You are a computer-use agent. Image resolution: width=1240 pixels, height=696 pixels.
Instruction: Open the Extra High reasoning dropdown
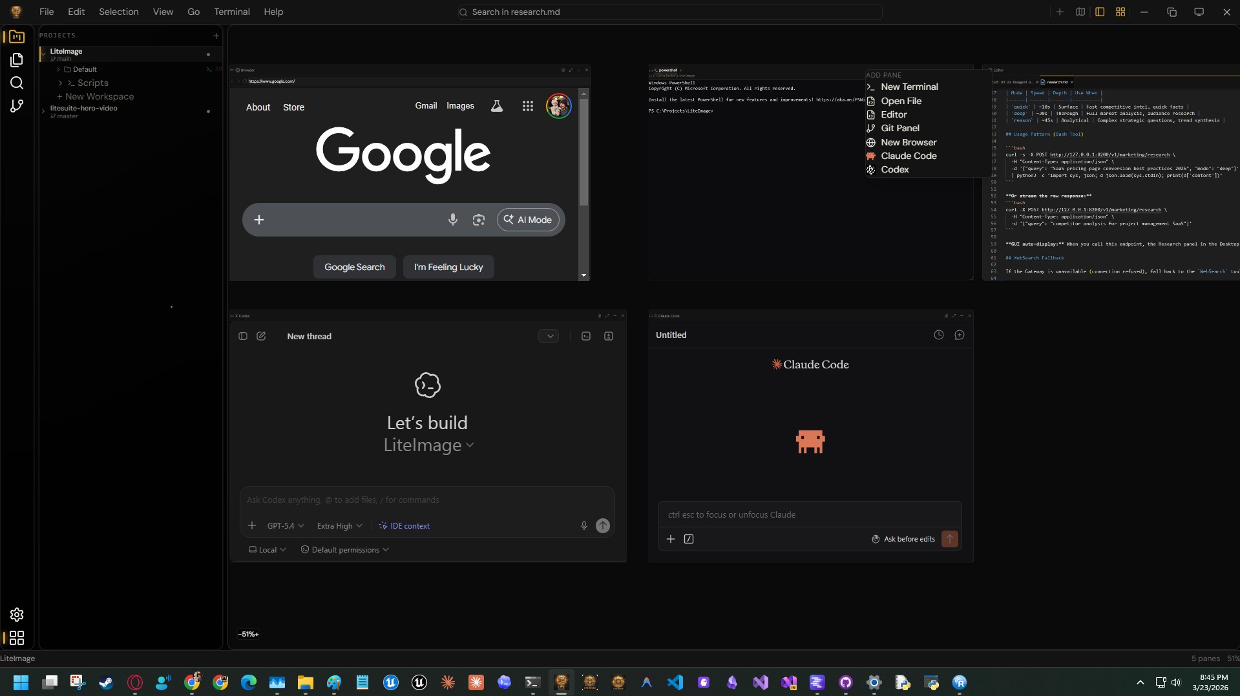click(x=339, y=526)
